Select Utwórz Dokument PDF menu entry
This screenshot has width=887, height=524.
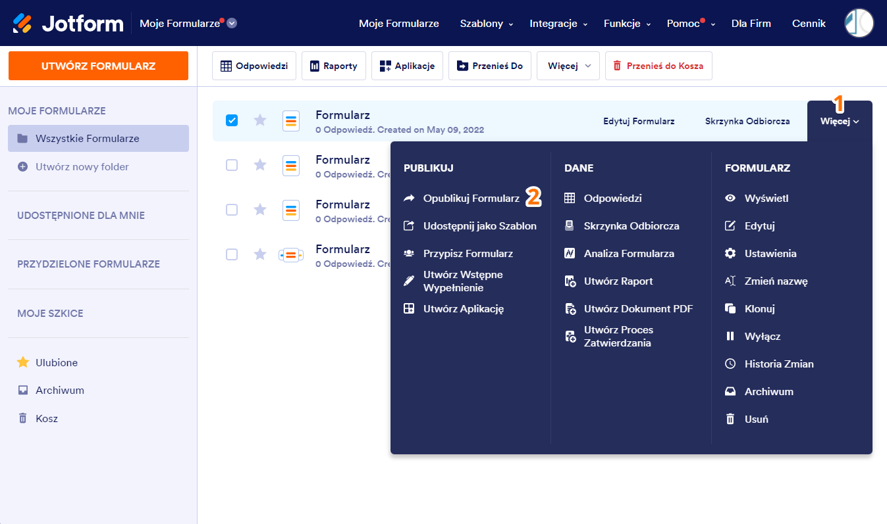click(637, 308)
